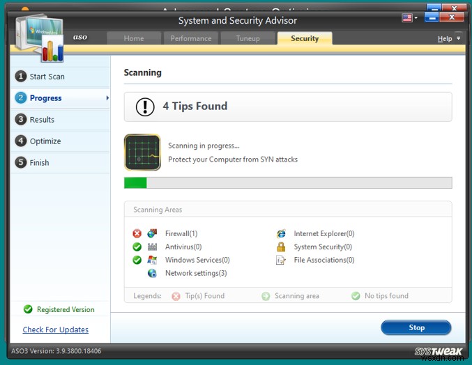Click the step 5 number circle

tap(21, 162)
